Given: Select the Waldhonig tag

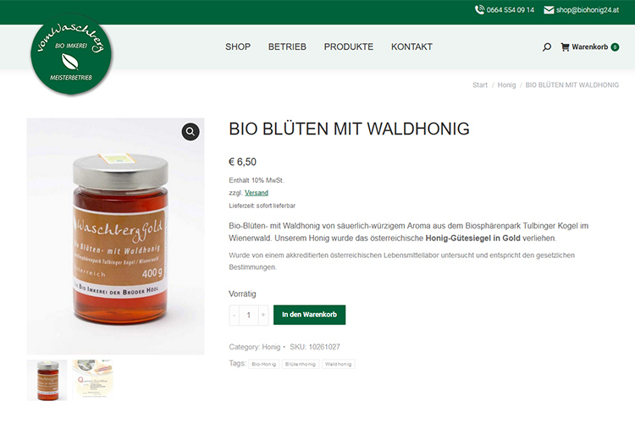Looking at the screenshot, I should point(338,364).
